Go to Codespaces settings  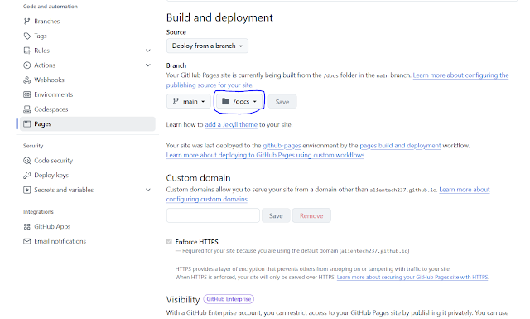point(51,109)
